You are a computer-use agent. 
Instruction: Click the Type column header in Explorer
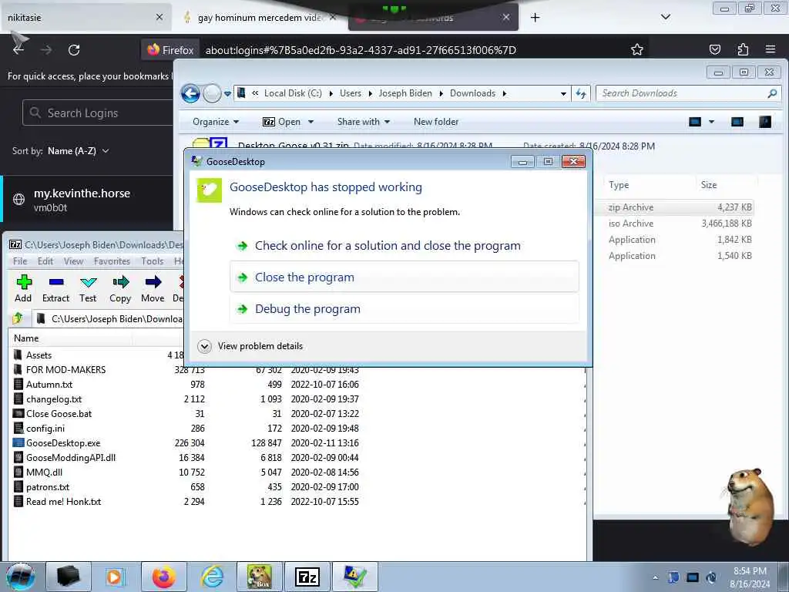pyautogui.click(x=619, y=185)
